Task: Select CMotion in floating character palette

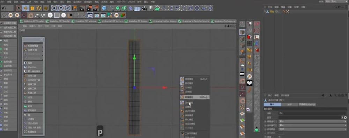Action: click(34, 67)
